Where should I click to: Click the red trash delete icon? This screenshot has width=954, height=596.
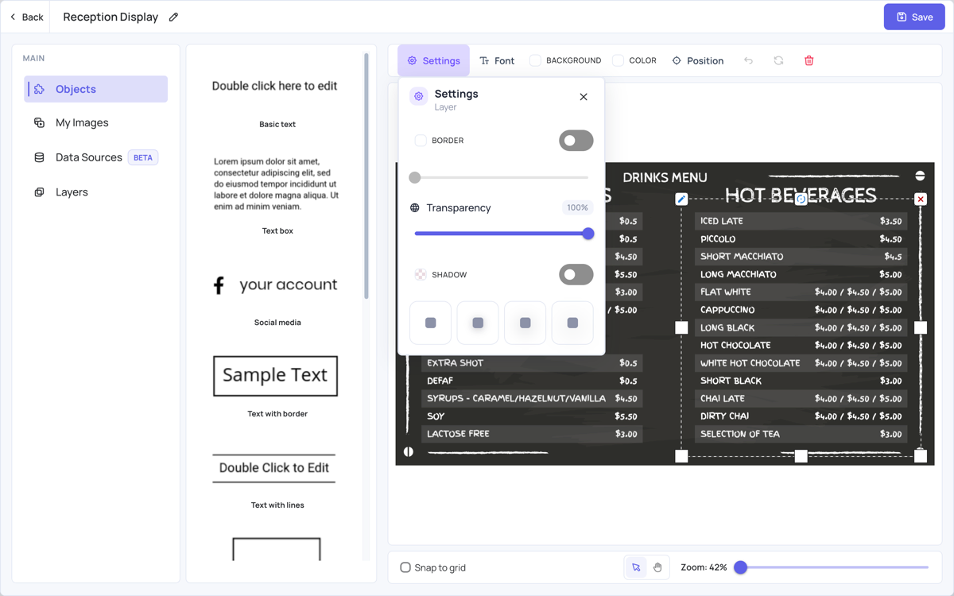809,60
